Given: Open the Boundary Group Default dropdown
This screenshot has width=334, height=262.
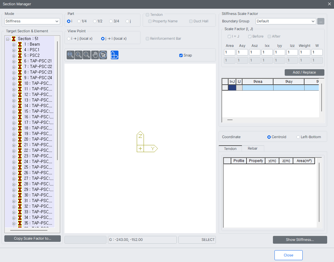Looking at the screenshot, I should click(286, 21).
